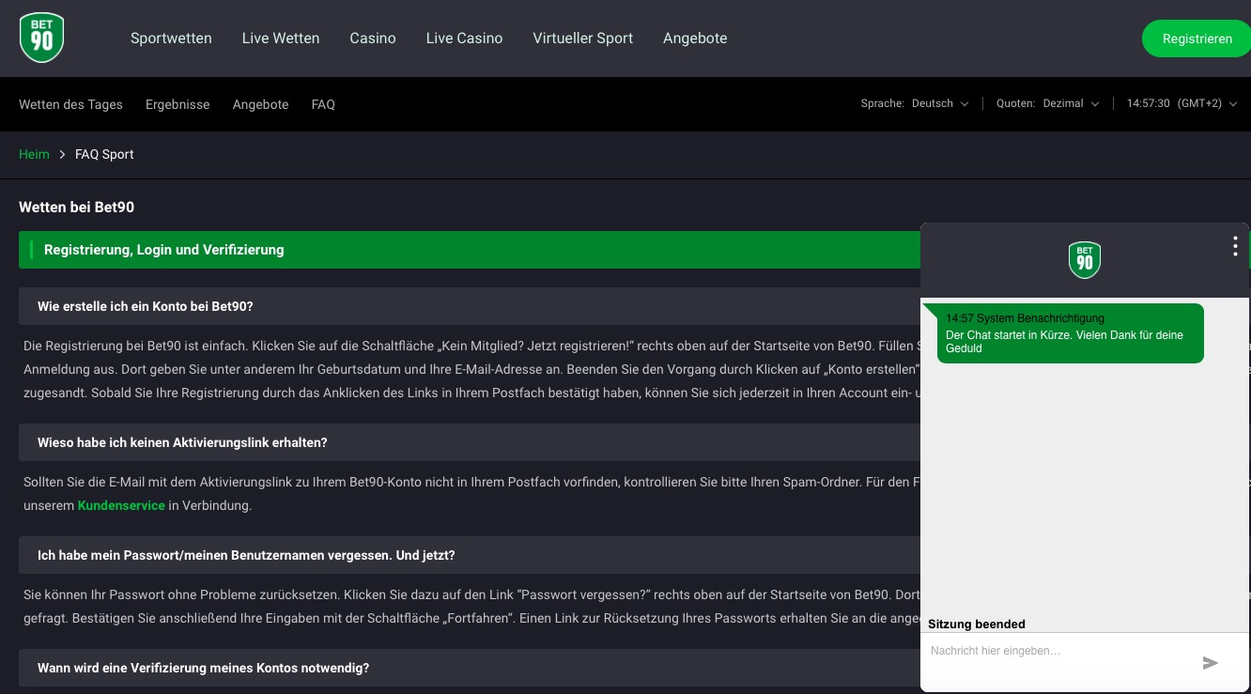Toggle 'Wie erstelle ich ein Konto' question
Screen dimensions: 1251x694
coord(470,306)
